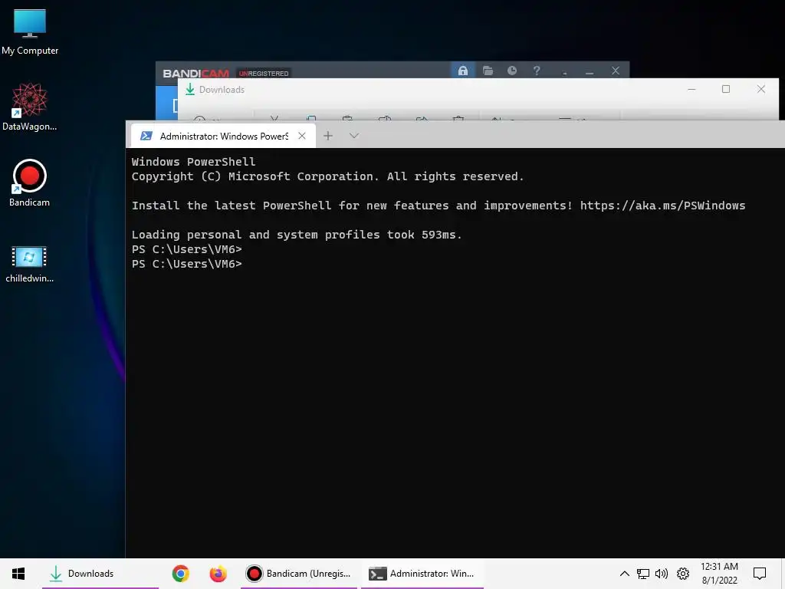The image size is (785, 589).
Task: Launch Google Chrome from the taskbar
Action: coord(181,574)
